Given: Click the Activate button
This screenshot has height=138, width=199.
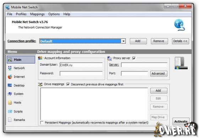Looking at the screenshot, I should (181, 122).
